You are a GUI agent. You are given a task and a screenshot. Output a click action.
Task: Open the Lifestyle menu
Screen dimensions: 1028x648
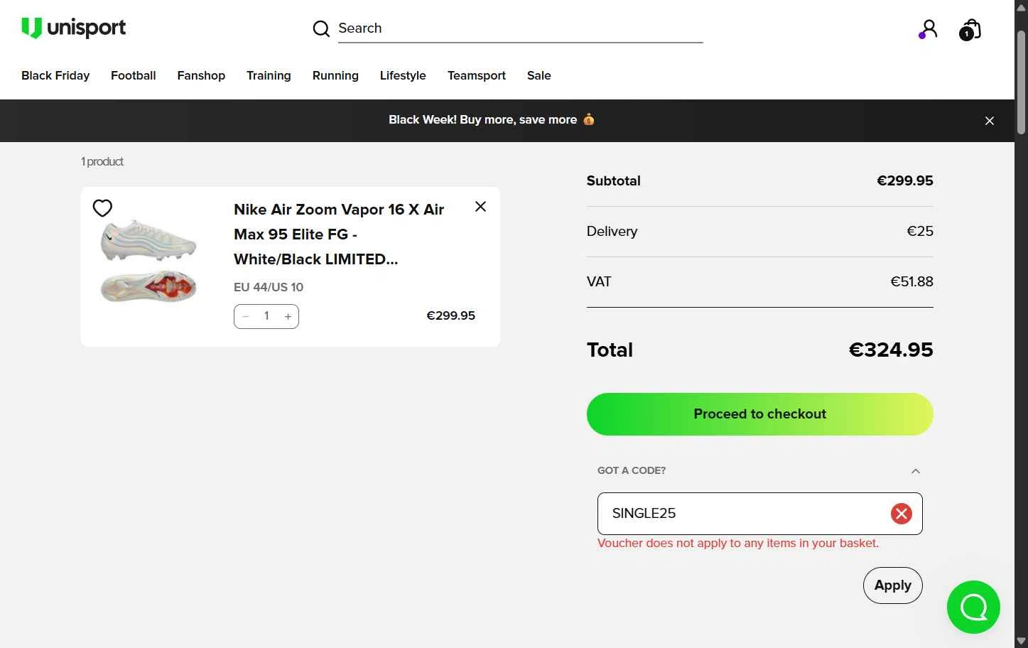[x=403, y=75]
